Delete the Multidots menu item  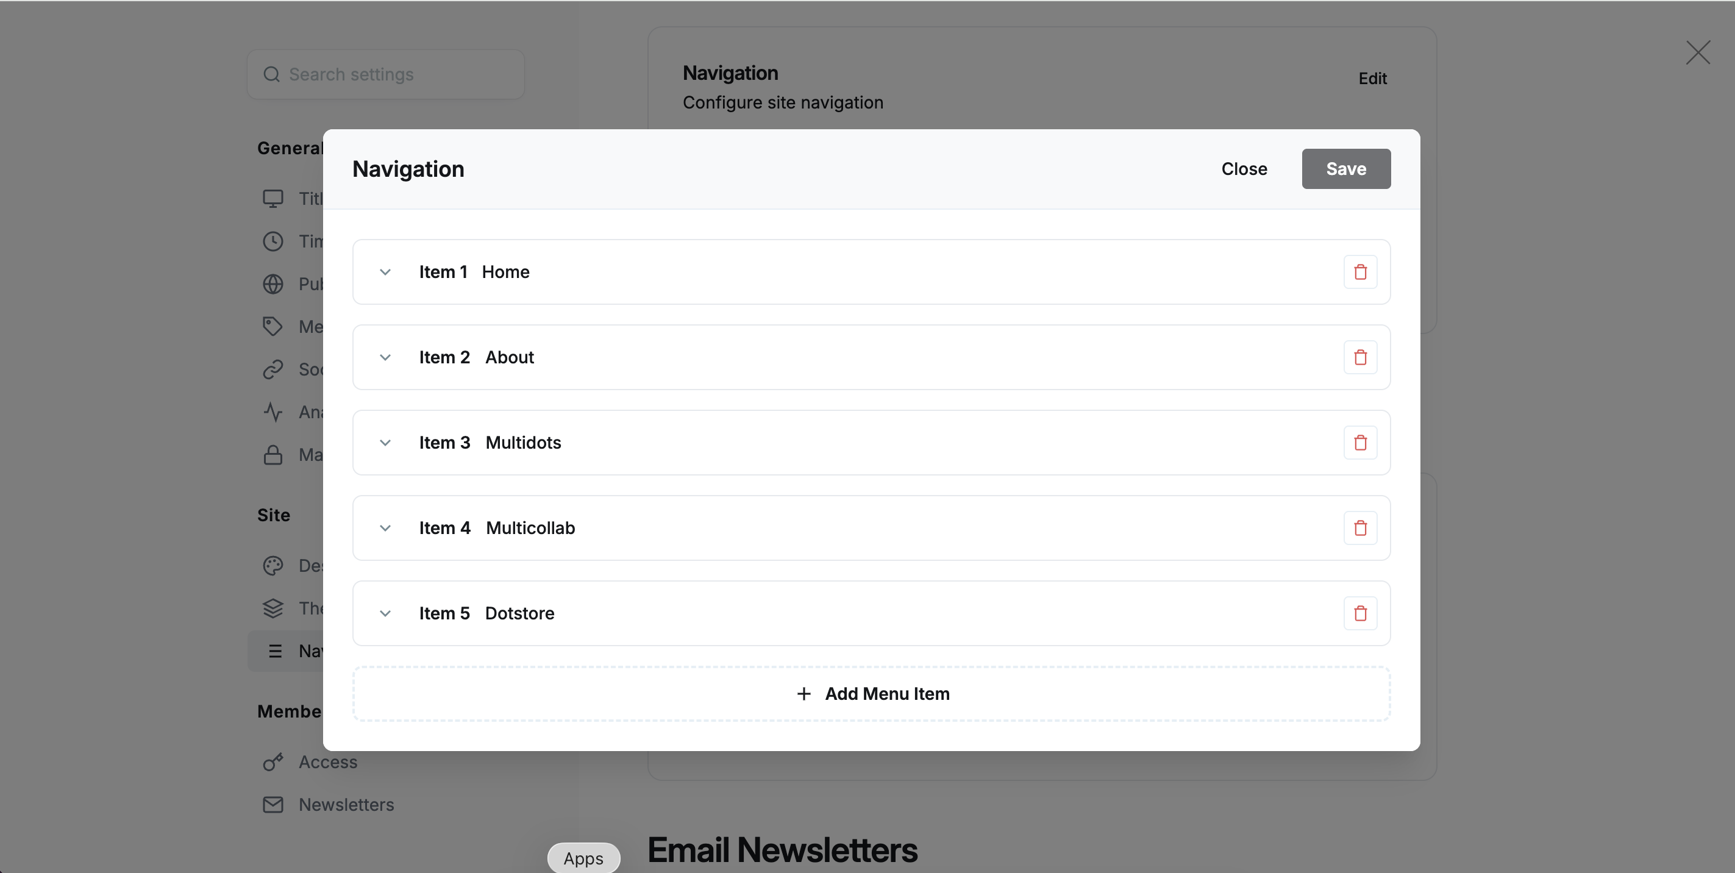[1360, 443]
